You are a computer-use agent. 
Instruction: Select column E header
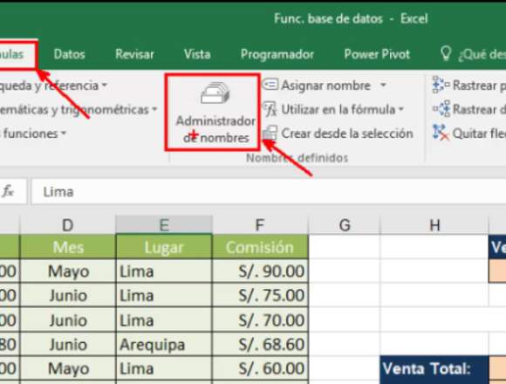pos(164,224)
